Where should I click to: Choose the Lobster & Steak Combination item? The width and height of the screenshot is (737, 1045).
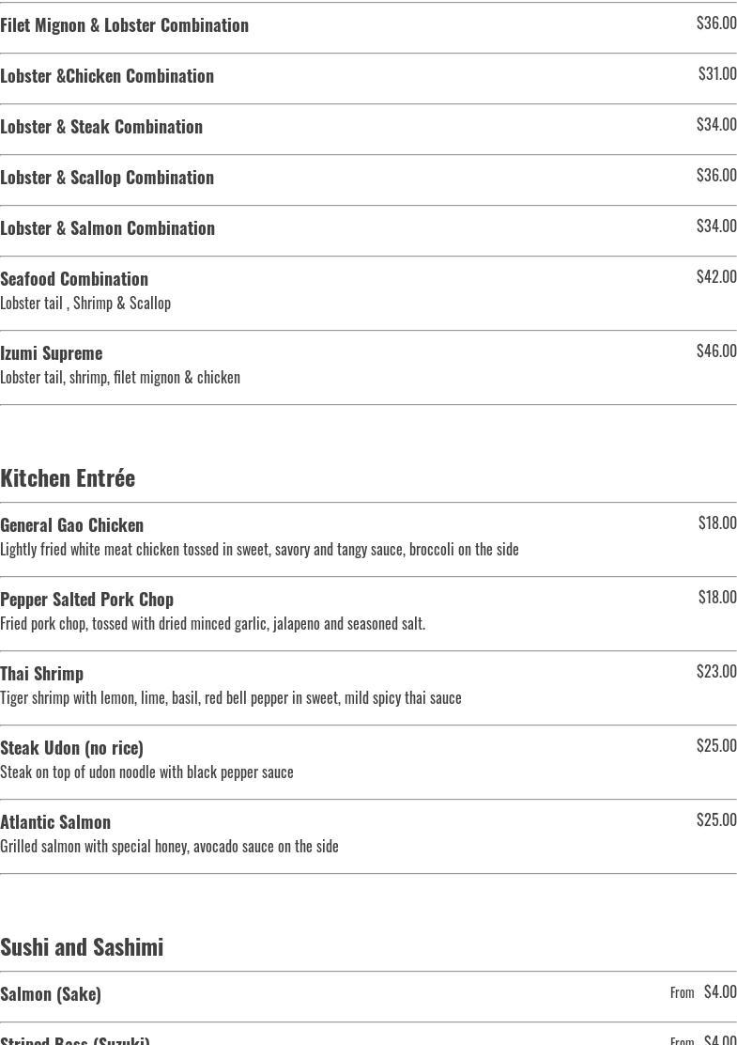[368, 129]
